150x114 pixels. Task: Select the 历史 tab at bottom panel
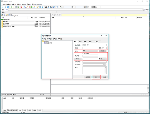tap(40, 110)
